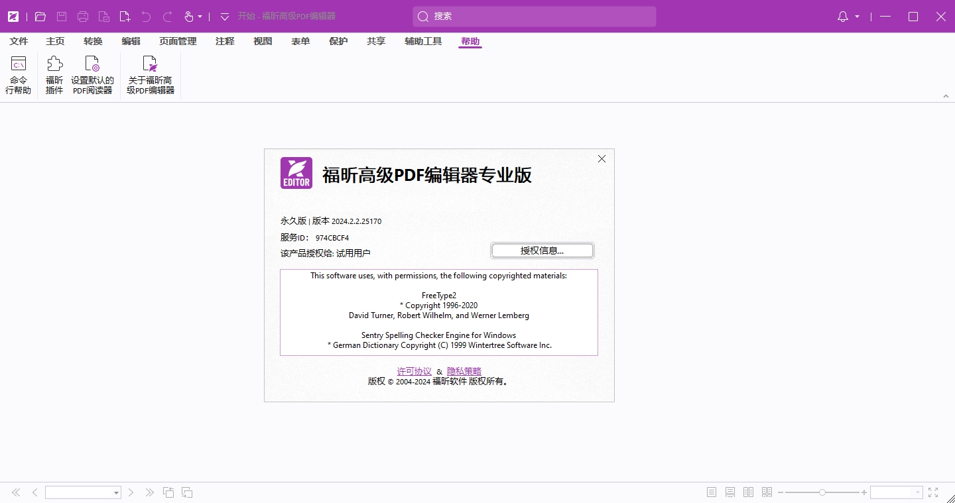Click the EDITOR logo in About dialog
Screen dimensions: 955x503
[x=296, y=173]
